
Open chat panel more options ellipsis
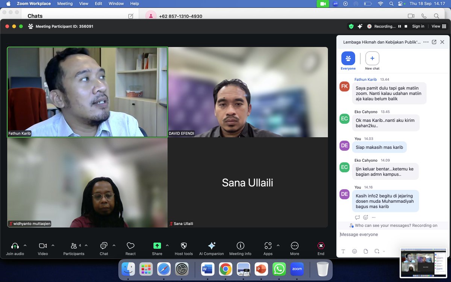coord(426,42)
